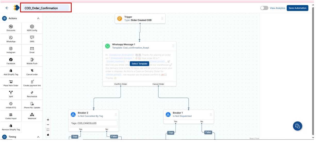Select the Reschedule action icon
316x142 pixels.
[32, 92]
